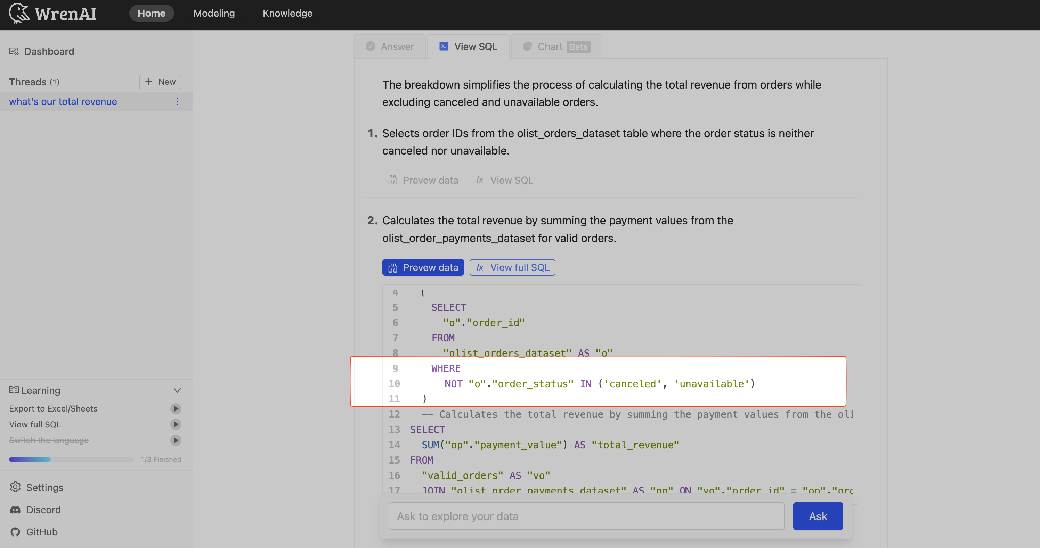
Task: Click the Ask button
Action: (x=818, y=516)
